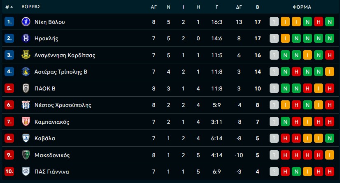
Task: Click the Νίκη Βόλου club crest
Action: pos(26,22)
